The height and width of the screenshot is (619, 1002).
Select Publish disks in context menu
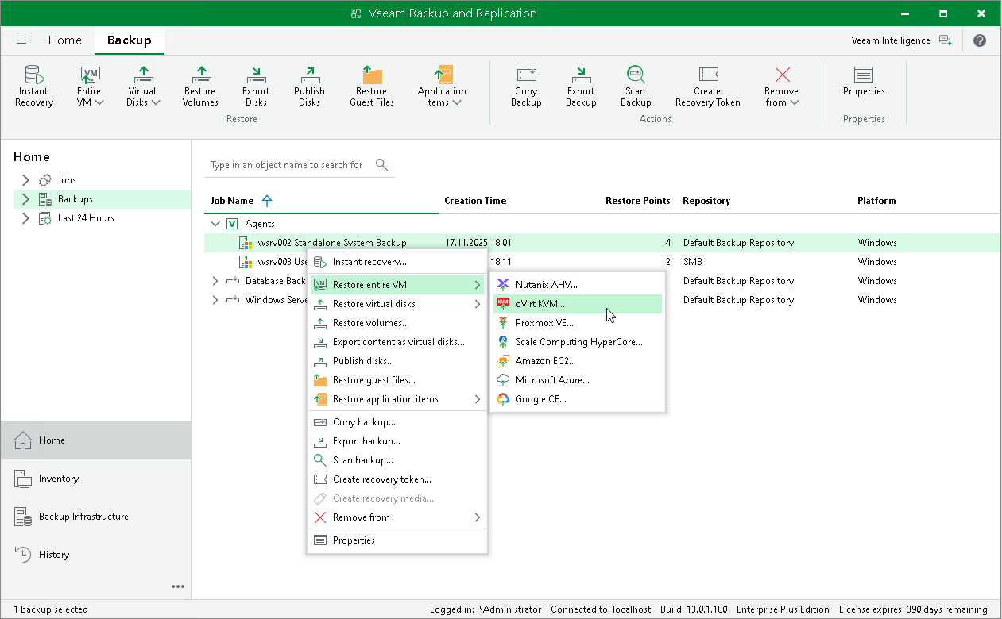397,361
